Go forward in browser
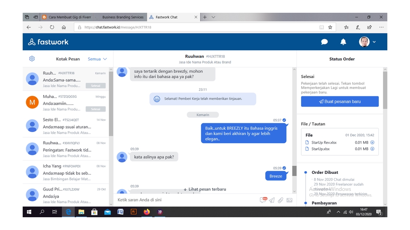410x230 pixels. 40,27
